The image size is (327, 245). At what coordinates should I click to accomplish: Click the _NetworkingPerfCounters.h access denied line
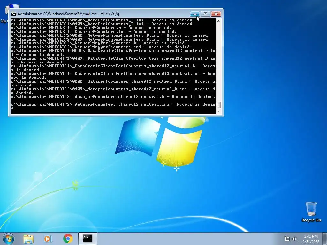[x=99, y=43]
